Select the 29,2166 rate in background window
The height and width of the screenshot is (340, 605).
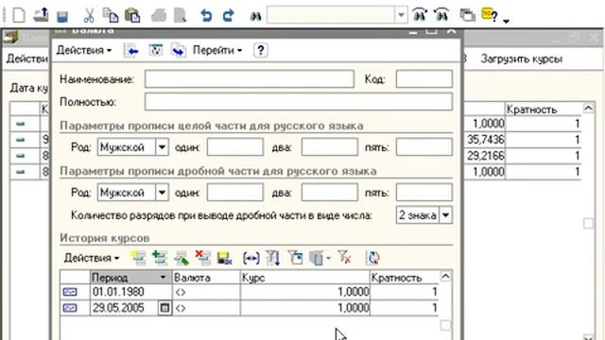[485, 156]
